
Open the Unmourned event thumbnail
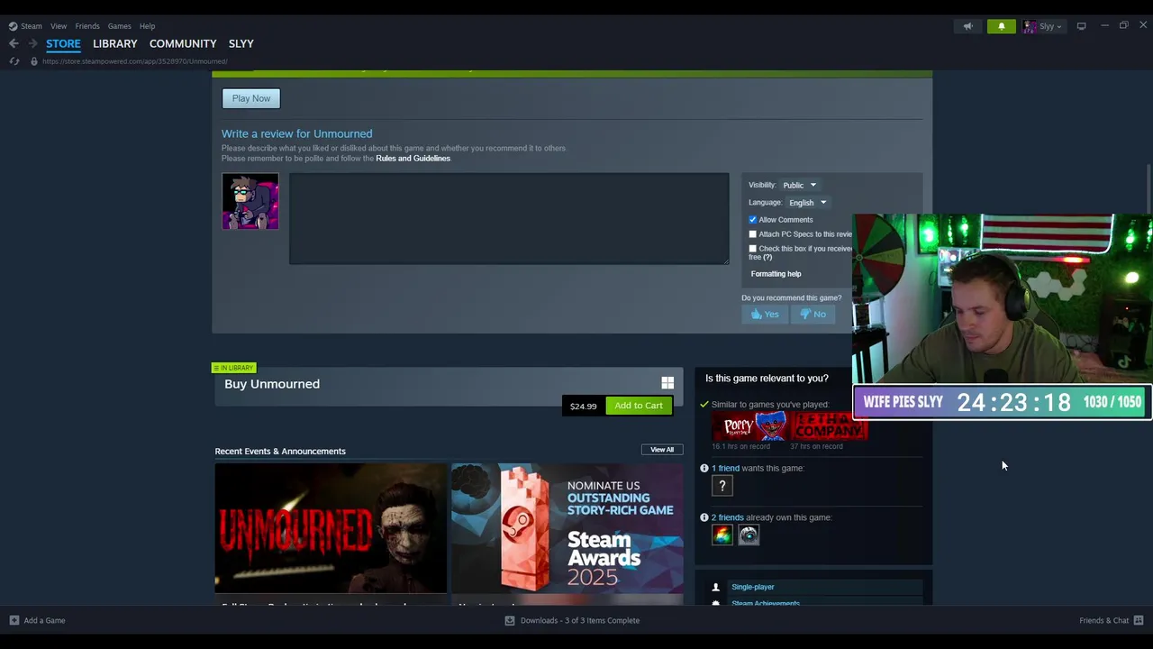[331, 528]
